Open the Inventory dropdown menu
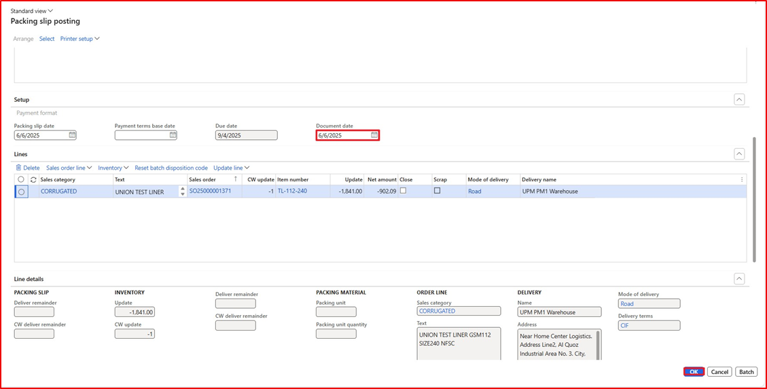The width and height of the screenshot is (767, 389). coord(113,168)
